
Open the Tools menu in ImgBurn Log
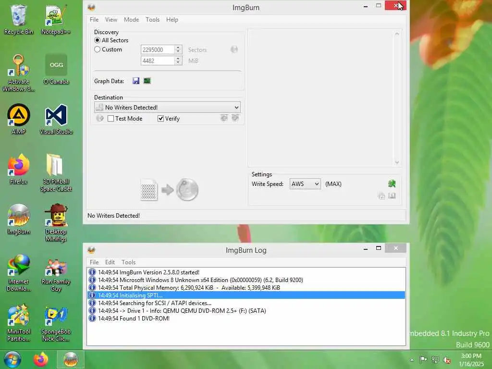click(x=129, y=262)
